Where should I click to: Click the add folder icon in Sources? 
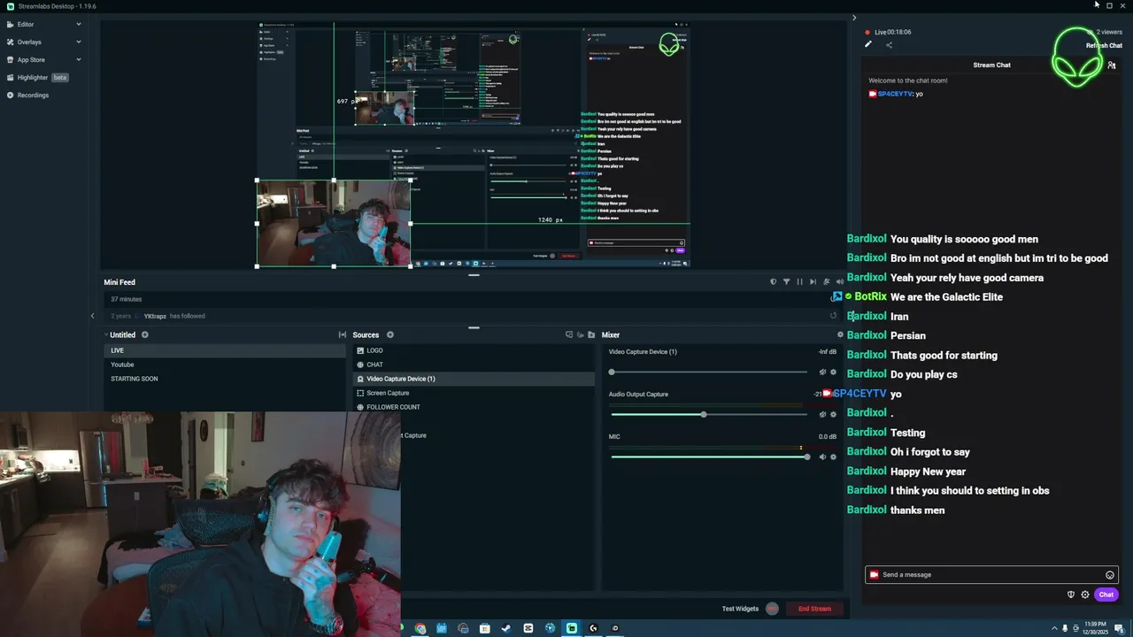(x=591, y=335)
